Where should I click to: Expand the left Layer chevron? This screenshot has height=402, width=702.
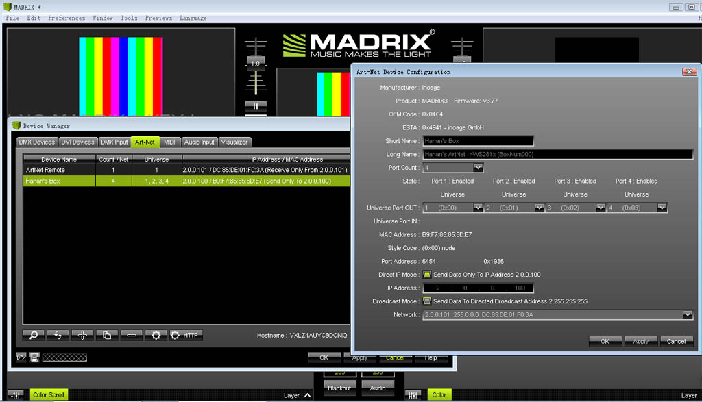(308, 395)
